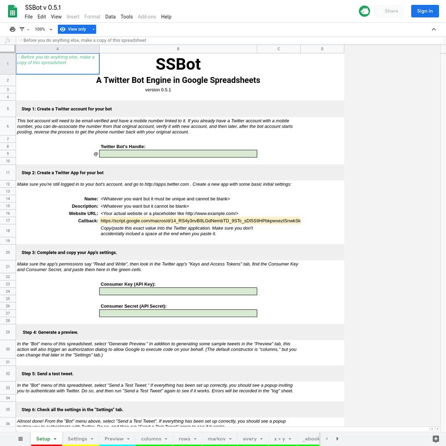446x446 pixels.
Task: Switch to the _ebook sheet tab
Action: pos(311,438)
